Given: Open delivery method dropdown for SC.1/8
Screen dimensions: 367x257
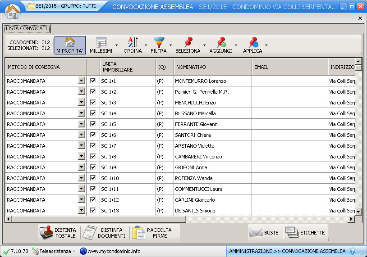Looking at the screenshot, I should pos(82,156).
